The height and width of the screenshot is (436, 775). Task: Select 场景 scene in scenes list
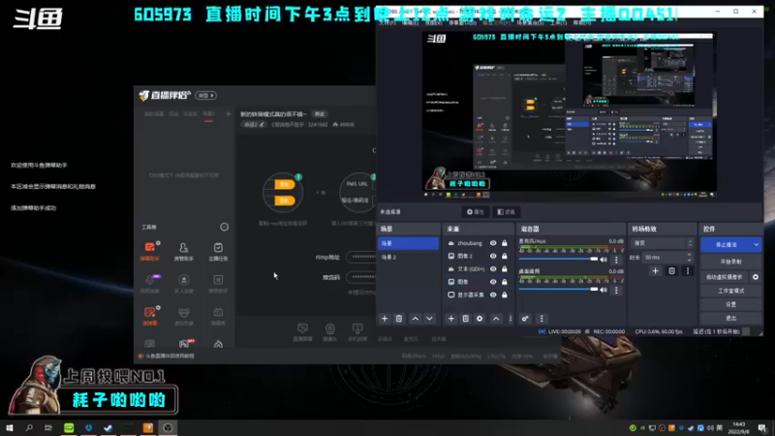coord(408,243)
